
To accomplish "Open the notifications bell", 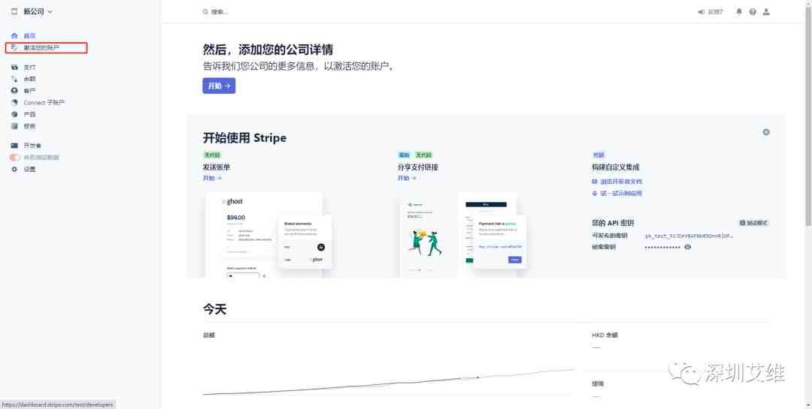I will coord(739,12).
